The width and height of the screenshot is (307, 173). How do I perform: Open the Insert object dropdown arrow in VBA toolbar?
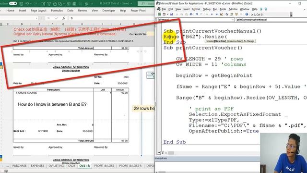[168, 14]
